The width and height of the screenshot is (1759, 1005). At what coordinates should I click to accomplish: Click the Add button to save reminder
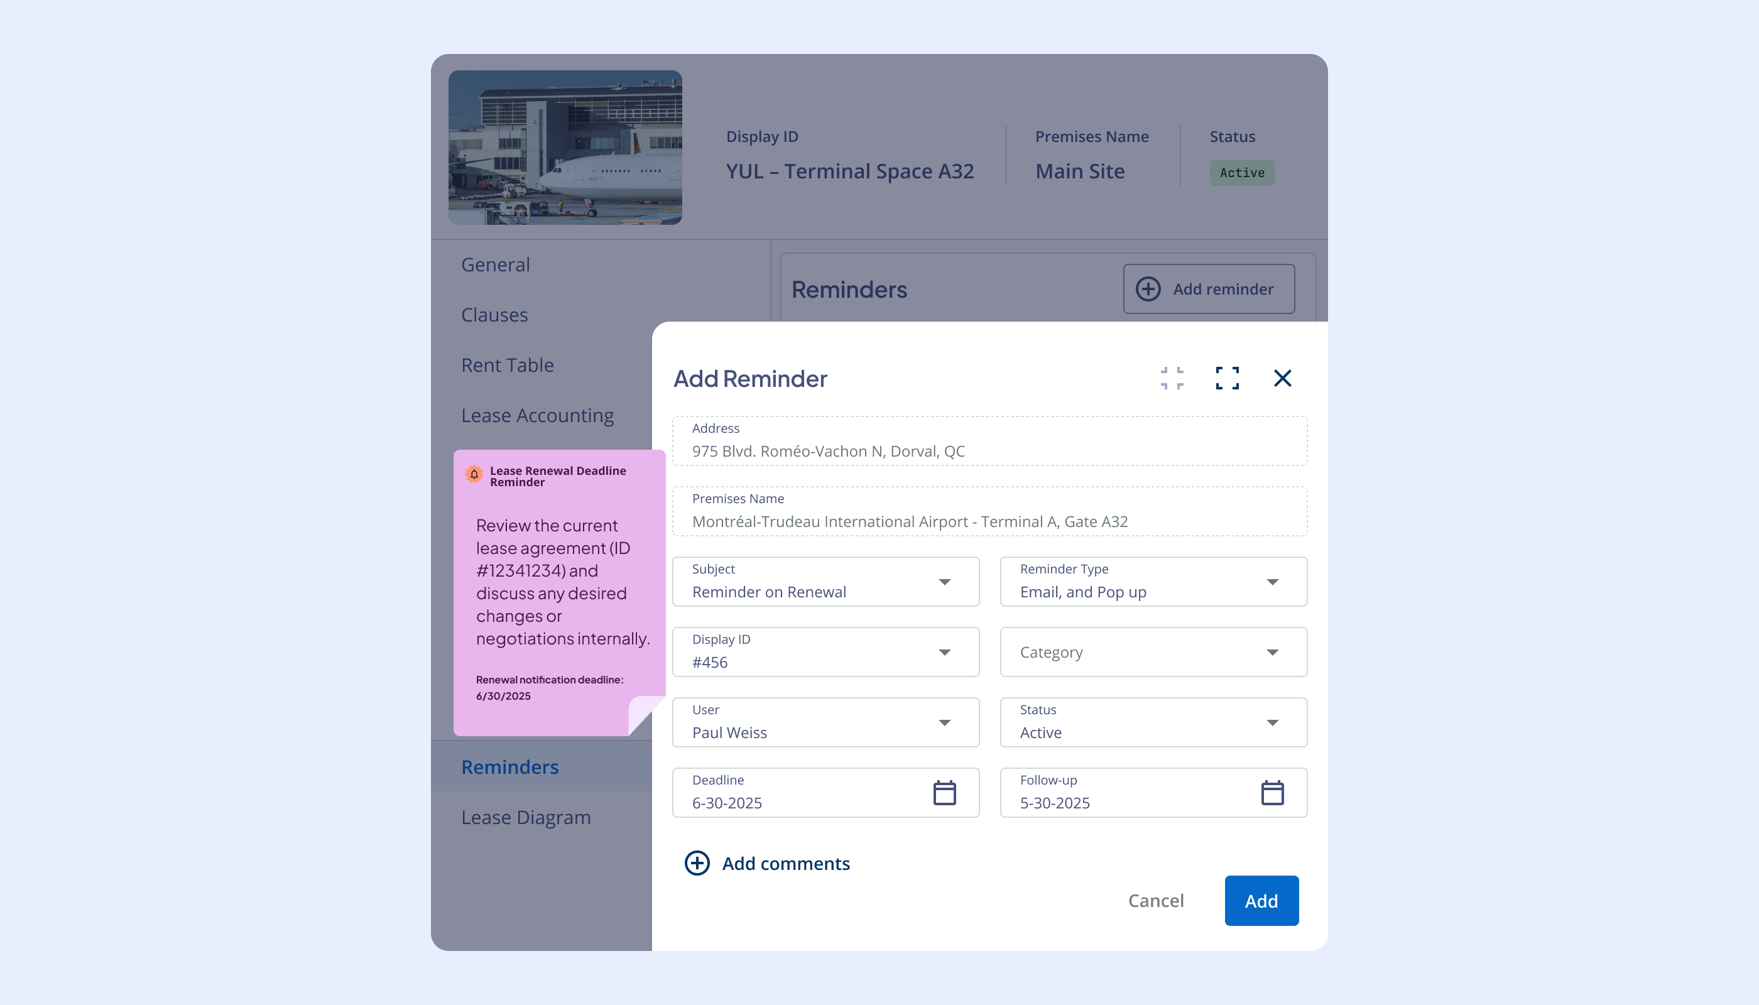1261,900
